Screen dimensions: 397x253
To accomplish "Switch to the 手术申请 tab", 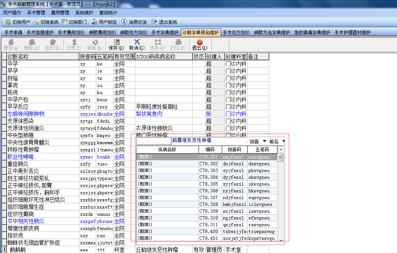I will pyautogui.click(x=14, y=32).
